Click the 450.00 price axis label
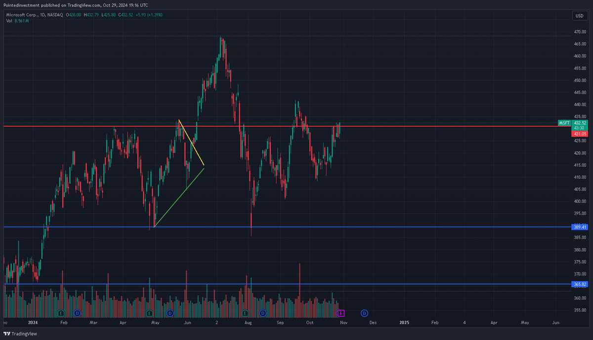This screenshot has width=593, height=340. (x=579, y=80)
